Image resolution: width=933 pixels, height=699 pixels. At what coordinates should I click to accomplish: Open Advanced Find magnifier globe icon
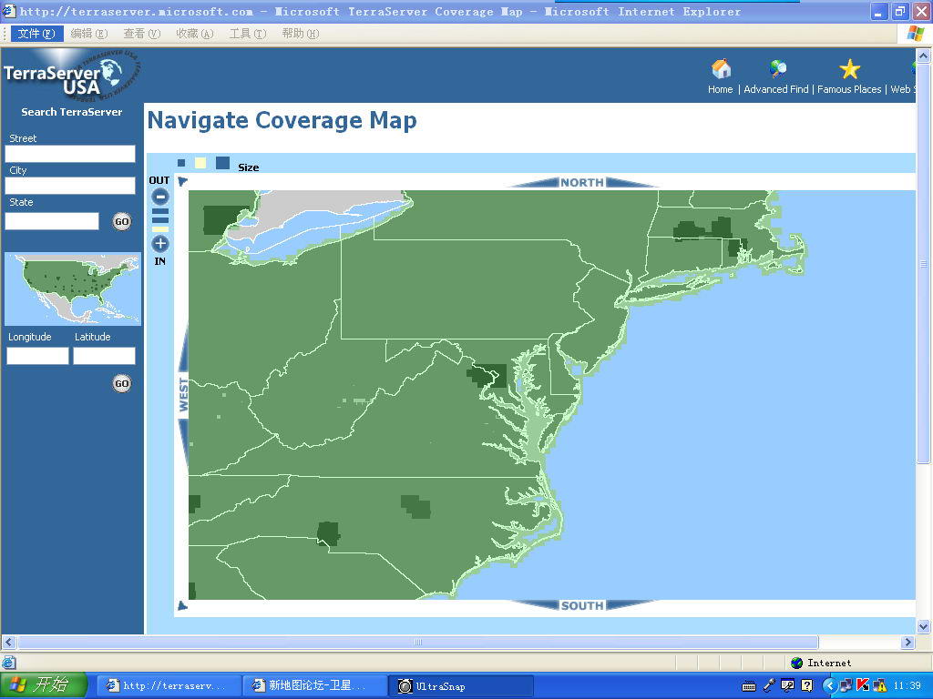coord(778,70)
